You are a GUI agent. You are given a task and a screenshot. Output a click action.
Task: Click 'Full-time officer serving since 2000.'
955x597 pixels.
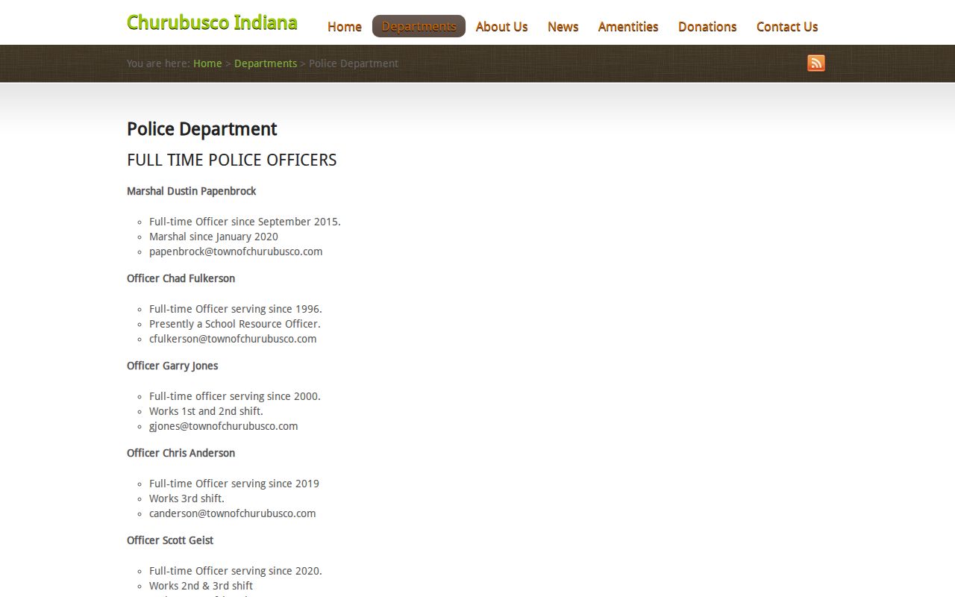click(x=235, y=396)
